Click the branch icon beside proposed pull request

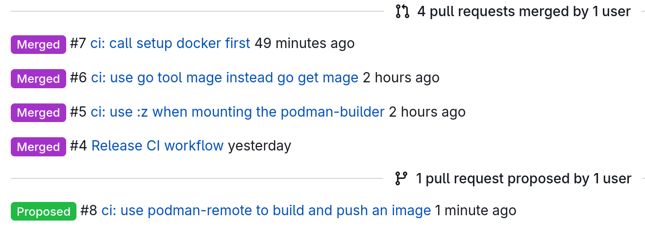click(x=401, y=179)
